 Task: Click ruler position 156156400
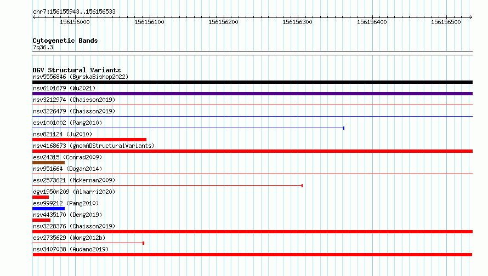(372, 22)
